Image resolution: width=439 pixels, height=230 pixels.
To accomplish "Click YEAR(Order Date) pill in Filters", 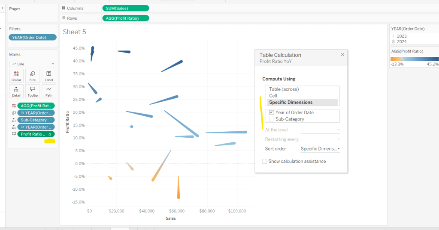I will point(33,38).
